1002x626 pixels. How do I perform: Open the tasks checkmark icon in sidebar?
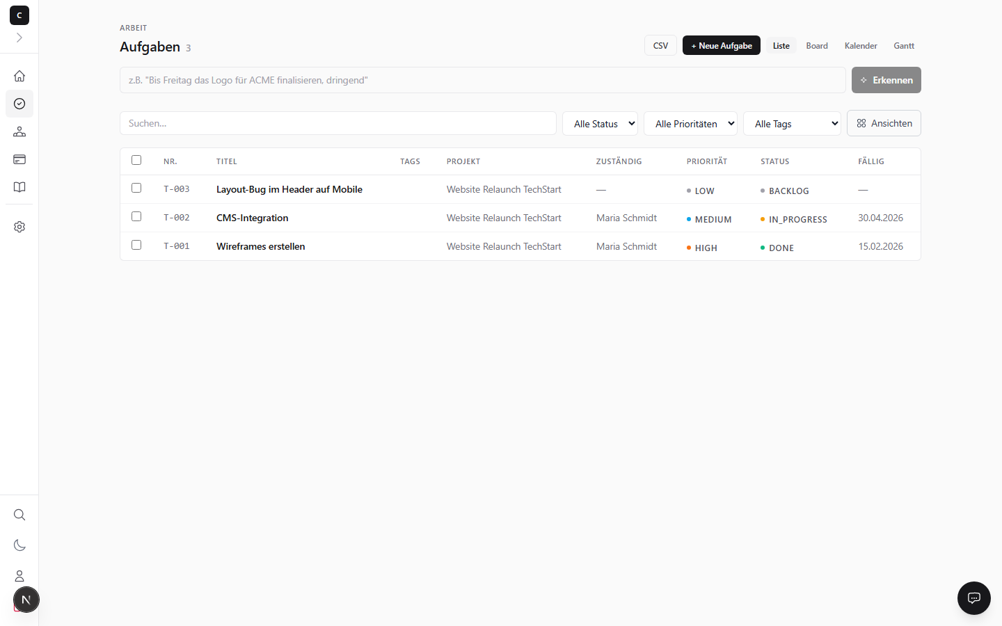point(19,104)
